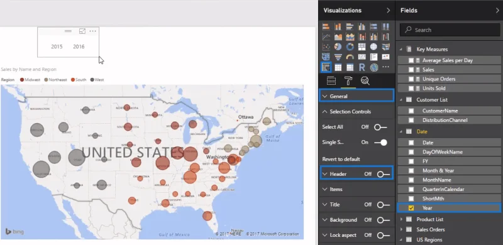The width and height of the screenshot is (503, 245).
Task: Open Focus mode on the year slicer
Action: [82, 31]
